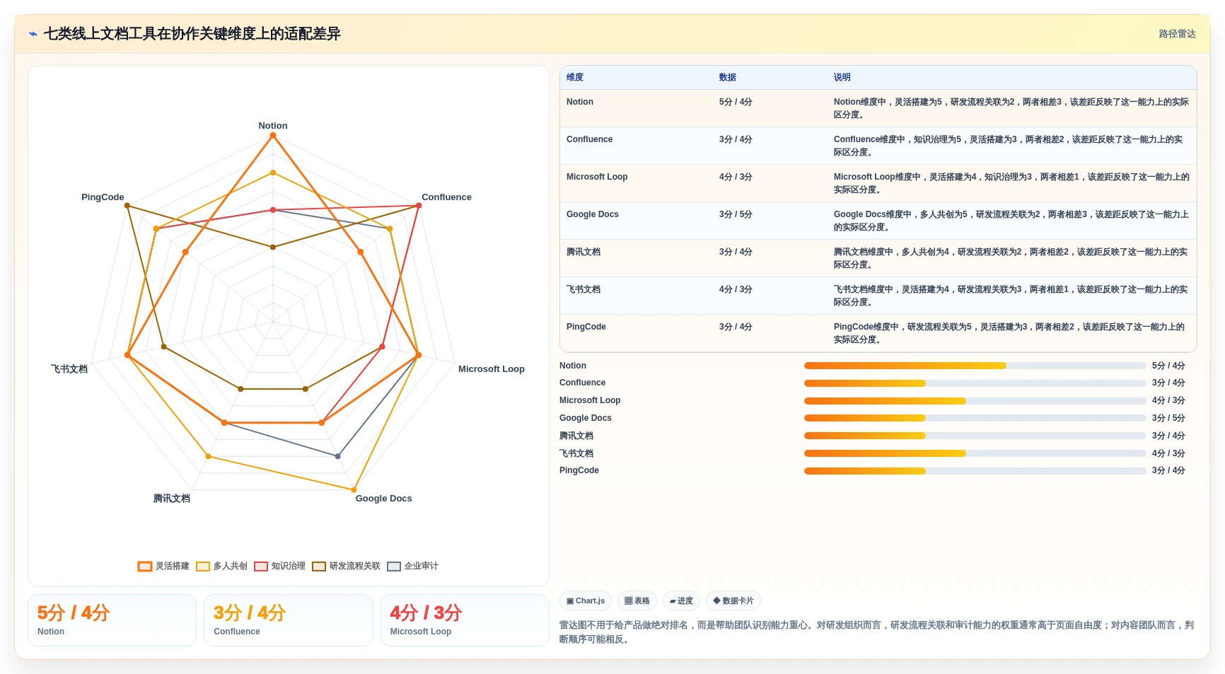Toggle the 灵活搭建 legend series
This screenshot has height=674, width=1225.
163,566
